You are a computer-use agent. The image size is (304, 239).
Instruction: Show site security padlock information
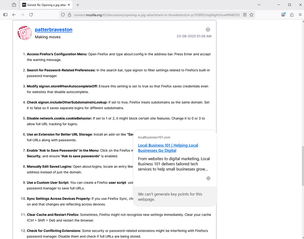69,15
